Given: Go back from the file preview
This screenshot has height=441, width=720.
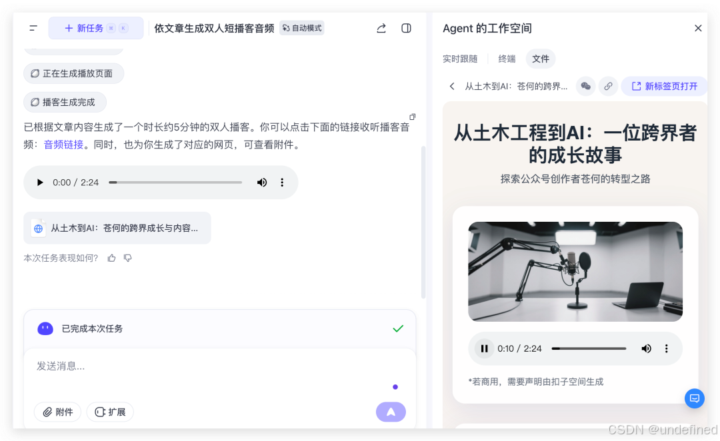Looking at the screenshot, I should pos(452,87).
